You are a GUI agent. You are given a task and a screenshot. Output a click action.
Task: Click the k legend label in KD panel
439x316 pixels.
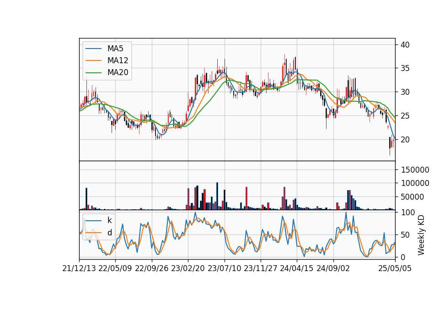pos(109,220)
